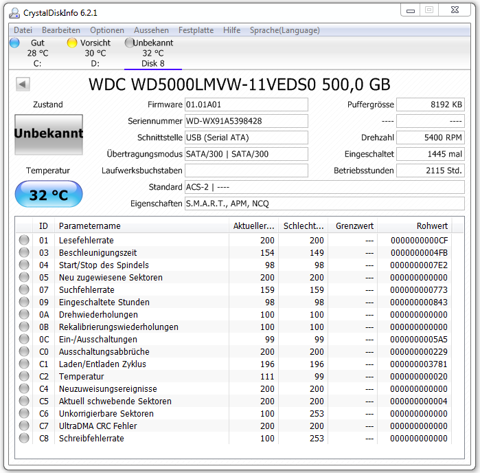Close the CrystalDiskInfo window
The width and height of the screenshot is (480, 473).
click(455, 10)
